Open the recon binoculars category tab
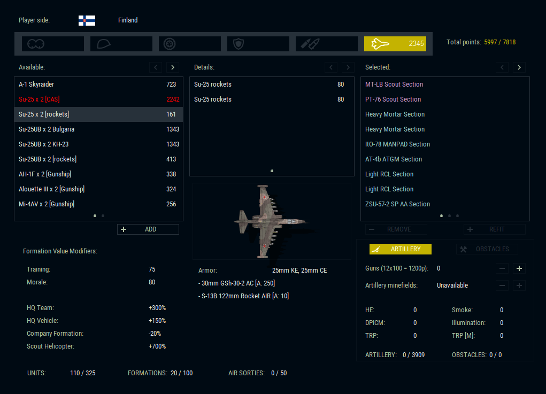The width and height of the screenshot is (546, 394). coord(53,44)
